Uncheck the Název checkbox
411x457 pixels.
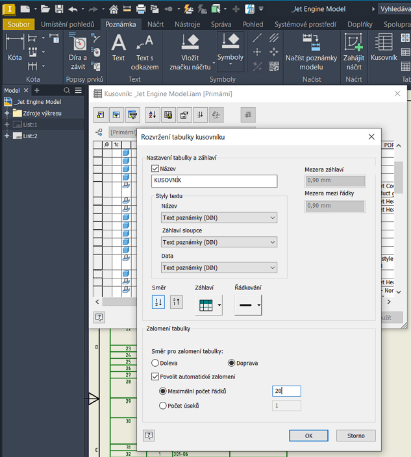155,169
